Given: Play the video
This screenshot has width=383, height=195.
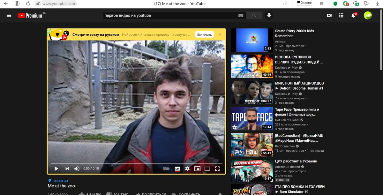Looking at the screenshot, I should pyautogui.click(x=56, y=169).
